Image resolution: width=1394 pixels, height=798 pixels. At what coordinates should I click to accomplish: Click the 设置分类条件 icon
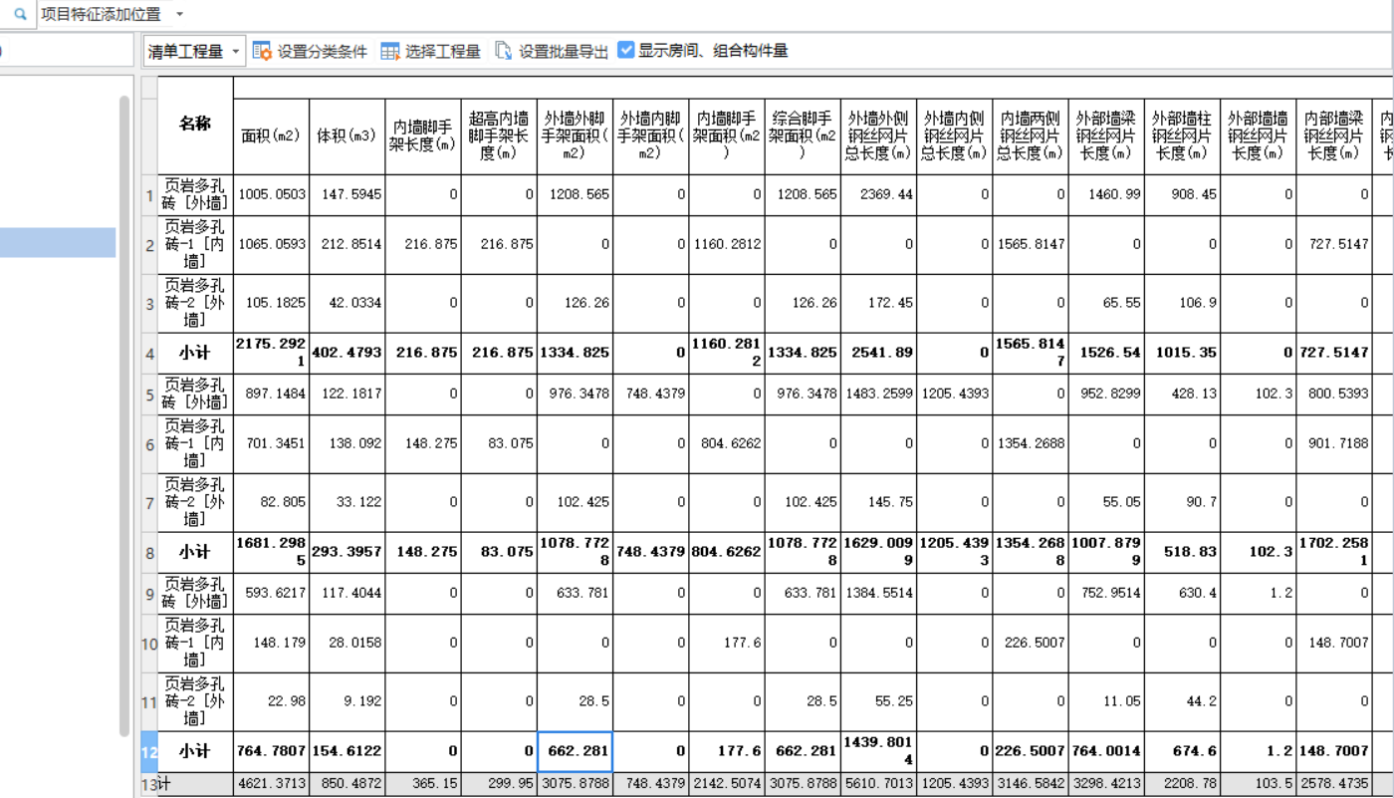click(262, 51)
